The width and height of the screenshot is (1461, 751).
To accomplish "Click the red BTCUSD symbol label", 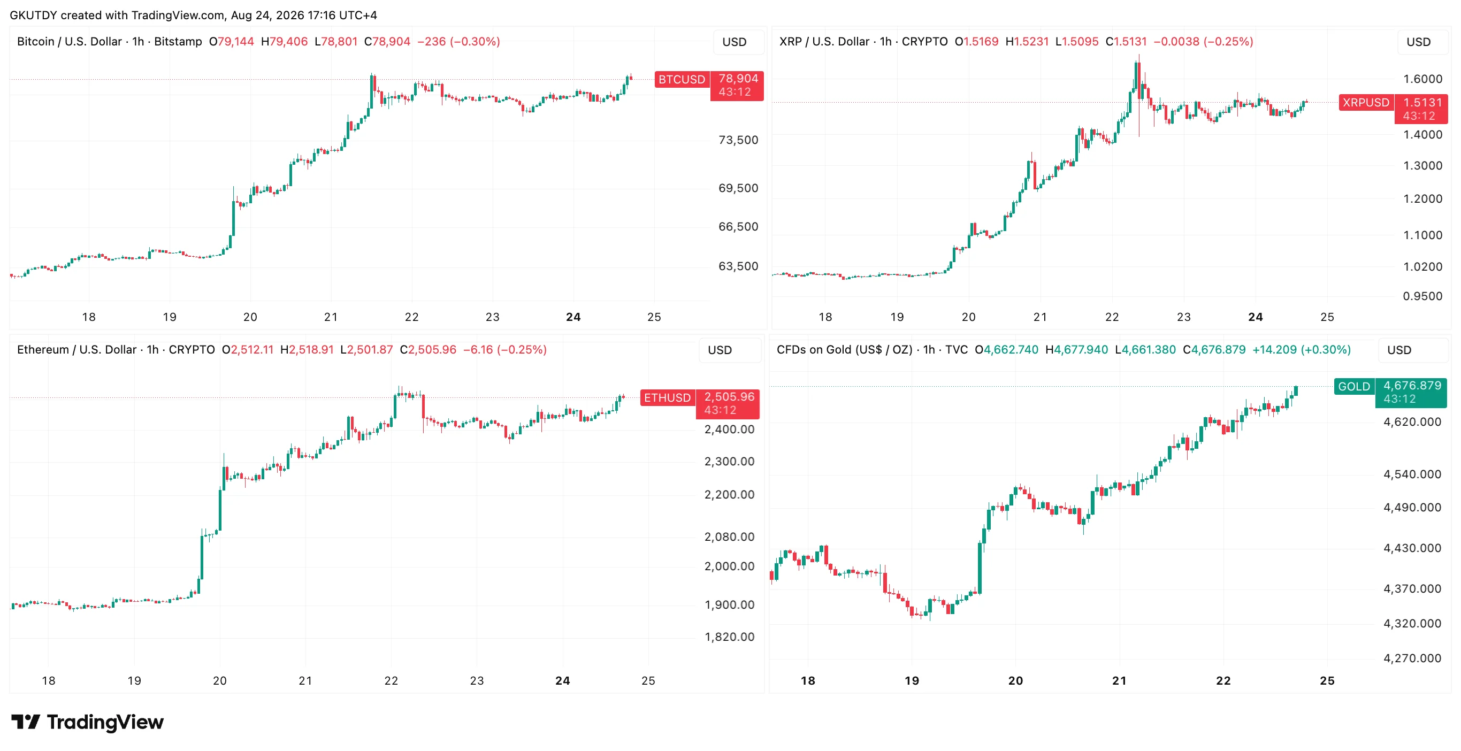I will click(x=682, y=79).
